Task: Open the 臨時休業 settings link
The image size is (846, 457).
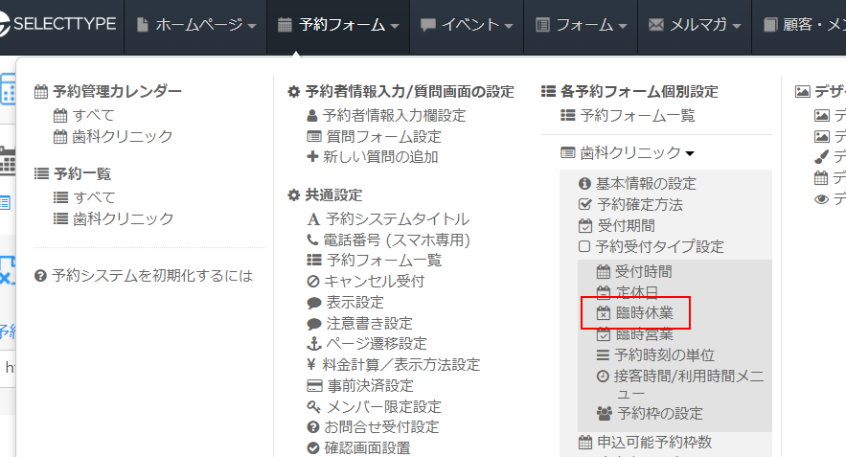Action: pos(644,313)
